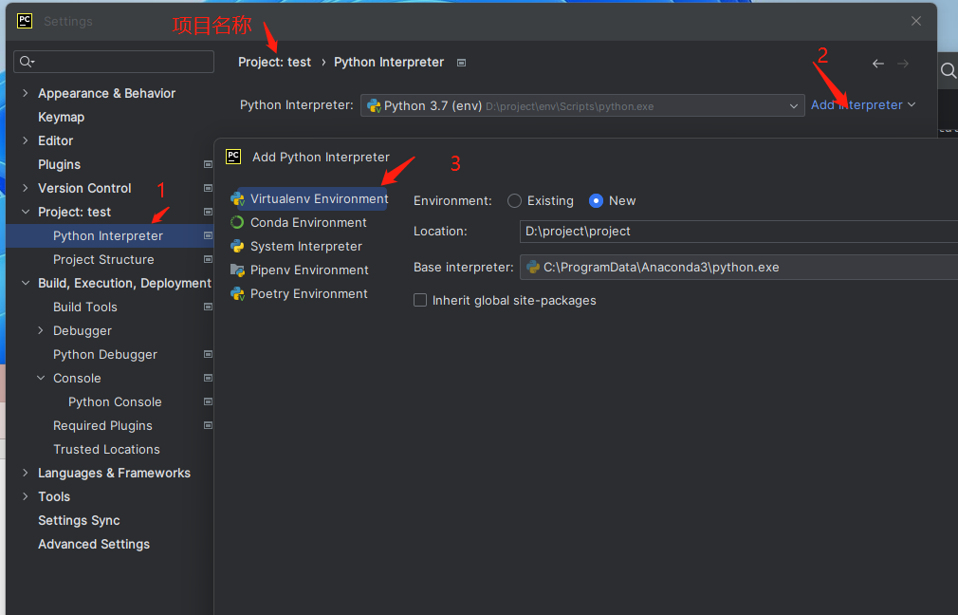Screen dimensions: 958x615
Task: Navigate back using the arrow in Settings
Action: [x=877, y=62]
